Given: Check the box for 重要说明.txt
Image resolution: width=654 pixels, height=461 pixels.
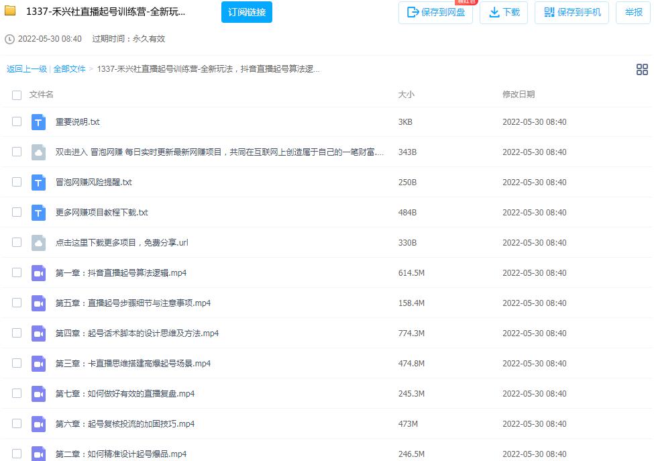Looking at the screenshot, I should click(17, 121).
